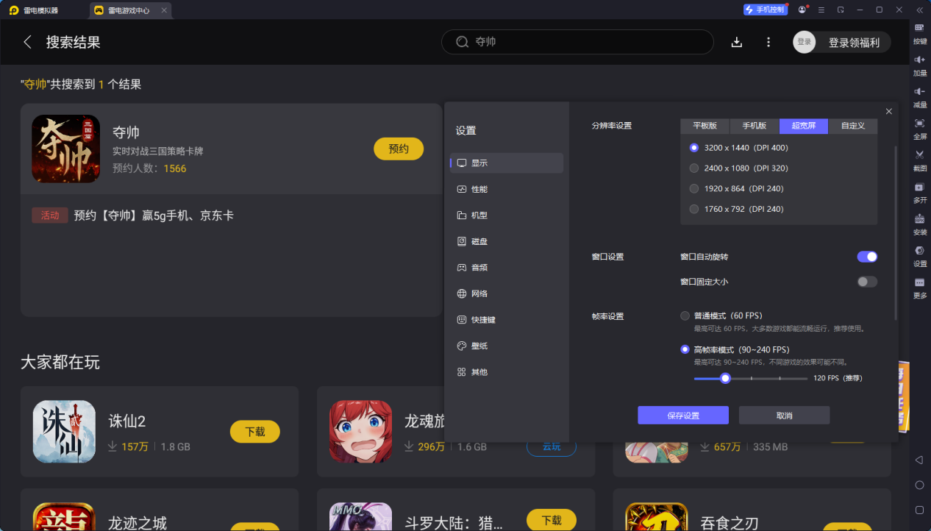The image size is (931, 531).
Task: Open 性能 settings section
Action: (x=507, y=189)
